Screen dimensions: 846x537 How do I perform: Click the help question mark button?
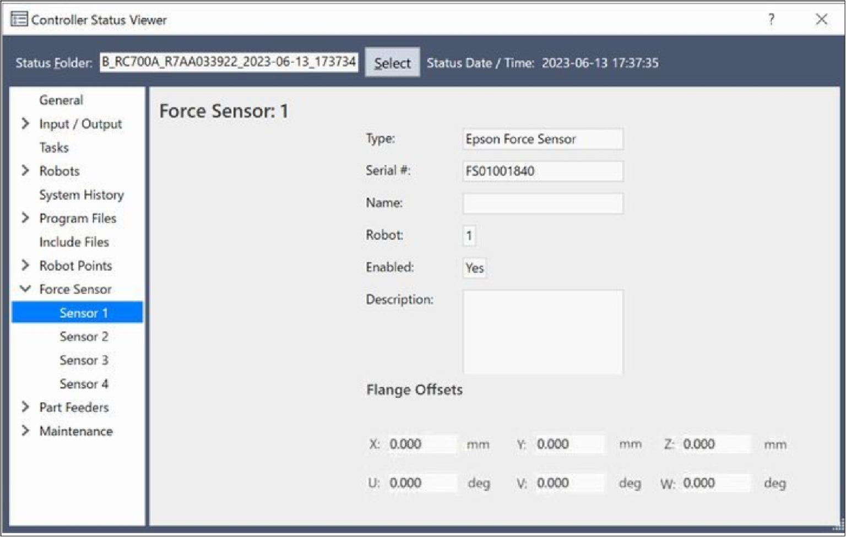tap(771, 20)
